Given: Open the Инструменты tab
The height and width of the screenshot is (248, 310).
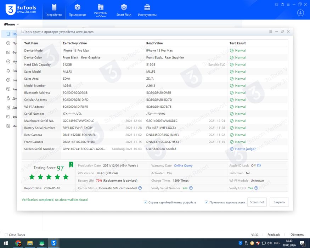Looking at the screenshot, I should coord(147,10).
